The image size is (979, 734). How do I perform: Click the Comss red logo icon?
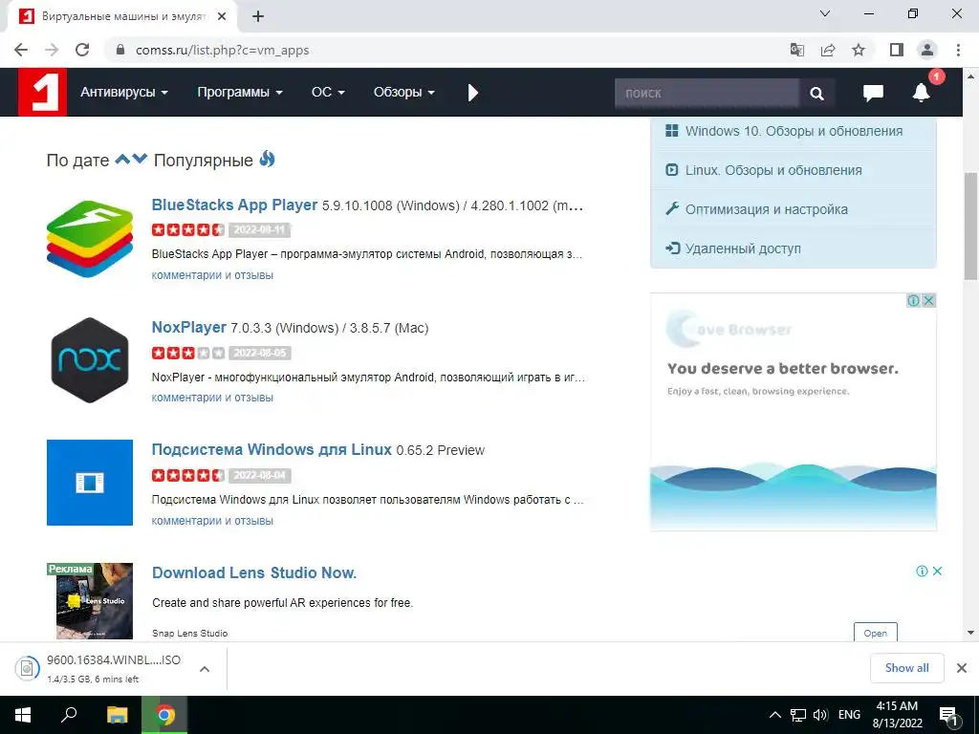tap(42, 93)
